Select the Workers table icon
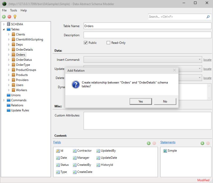Viewport: 213px width, 183px height. pyautogui.click(x=13, y=90)
